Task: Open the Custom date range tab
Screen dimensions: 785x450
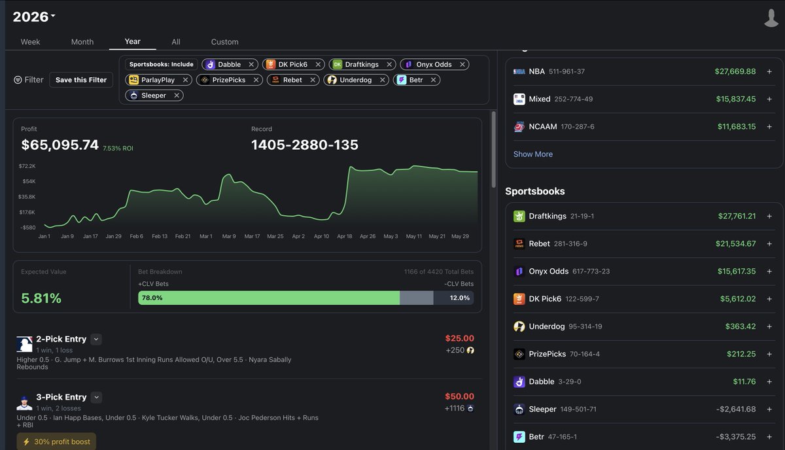Action: pyautogui.click(x=224, y=42)
